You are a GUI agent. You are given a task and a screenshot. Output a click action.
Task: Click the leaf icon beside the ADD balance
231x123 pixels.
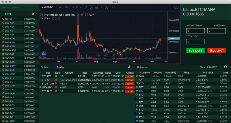coord(137,76)
